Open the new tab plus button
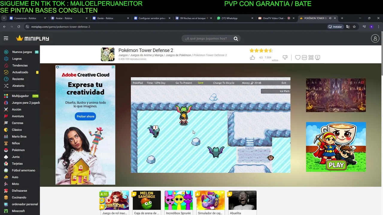 point(342,18)
